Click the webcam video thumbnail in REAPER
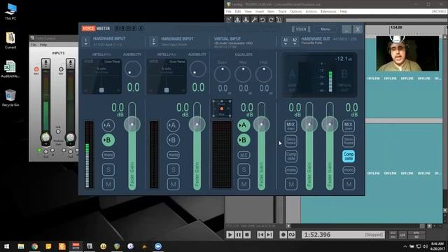Screen dimensions: 448x252 [407, 53]
